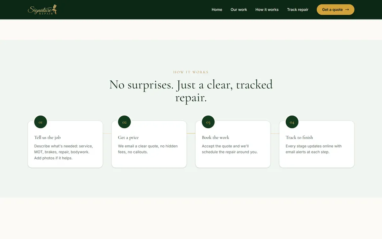Viewport: 382px width, 239px height.
Task: Click the 02 step number badge
Action: [124, 122]
